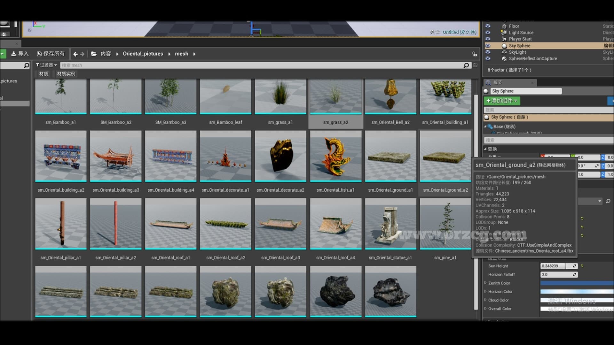Open the Add Component (添加组件) dropdown

(x=501, y=101)
